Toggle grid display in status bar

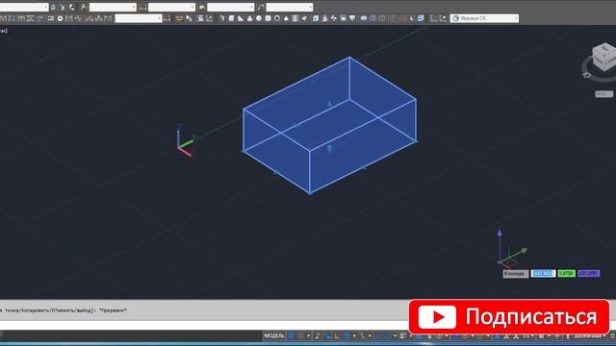(291, 335)
